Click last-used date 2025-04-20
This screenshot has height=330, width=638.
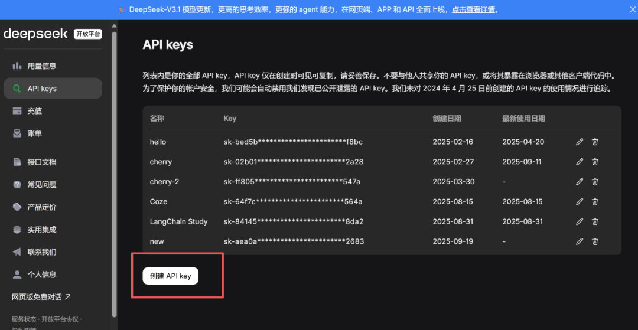pyautogui.click(x=523, y=142)
